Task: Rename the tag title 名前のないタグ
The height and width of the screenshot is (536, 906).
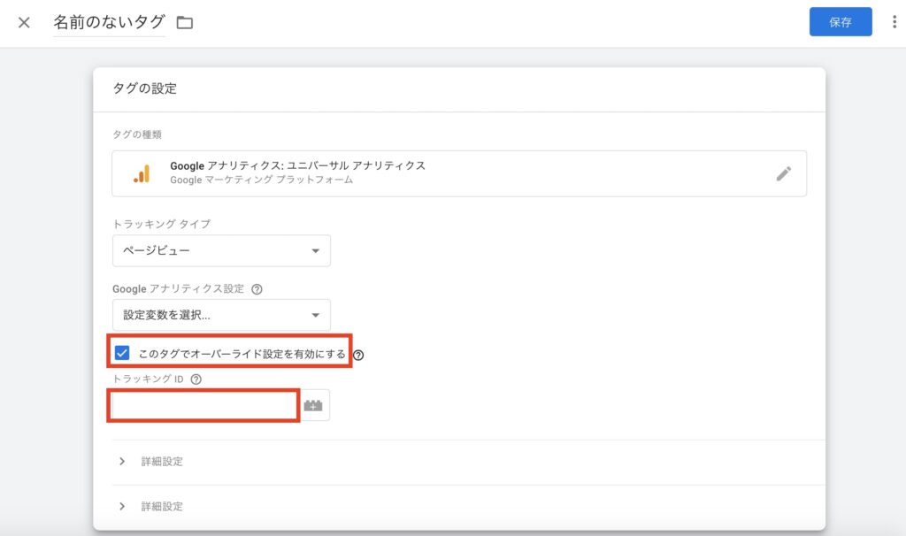Action: (x=109, y=22)
